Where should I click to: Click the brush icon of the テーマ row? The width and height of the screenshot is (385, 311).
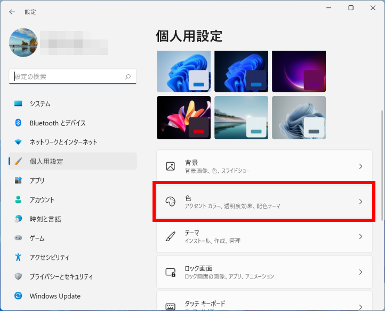click(171, 236)
